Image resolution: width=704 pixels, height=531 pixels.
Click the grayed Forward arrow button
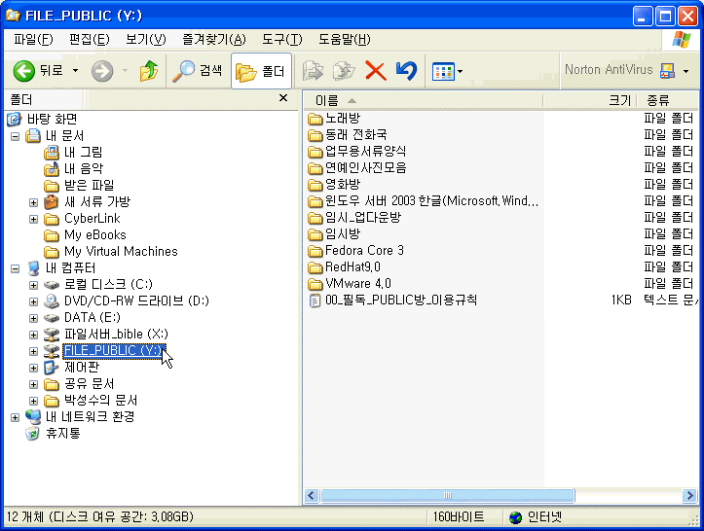pos(102,71)
